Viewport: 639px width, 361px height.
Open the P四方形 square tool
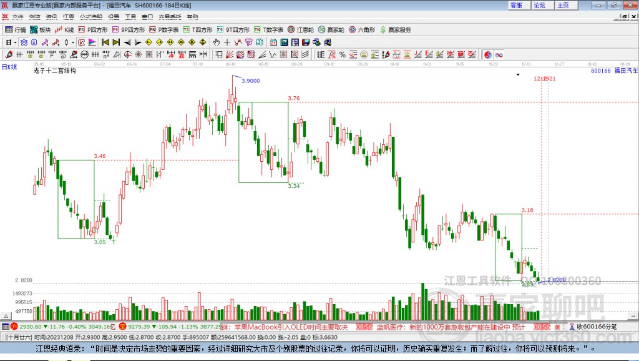click(93, 30)
